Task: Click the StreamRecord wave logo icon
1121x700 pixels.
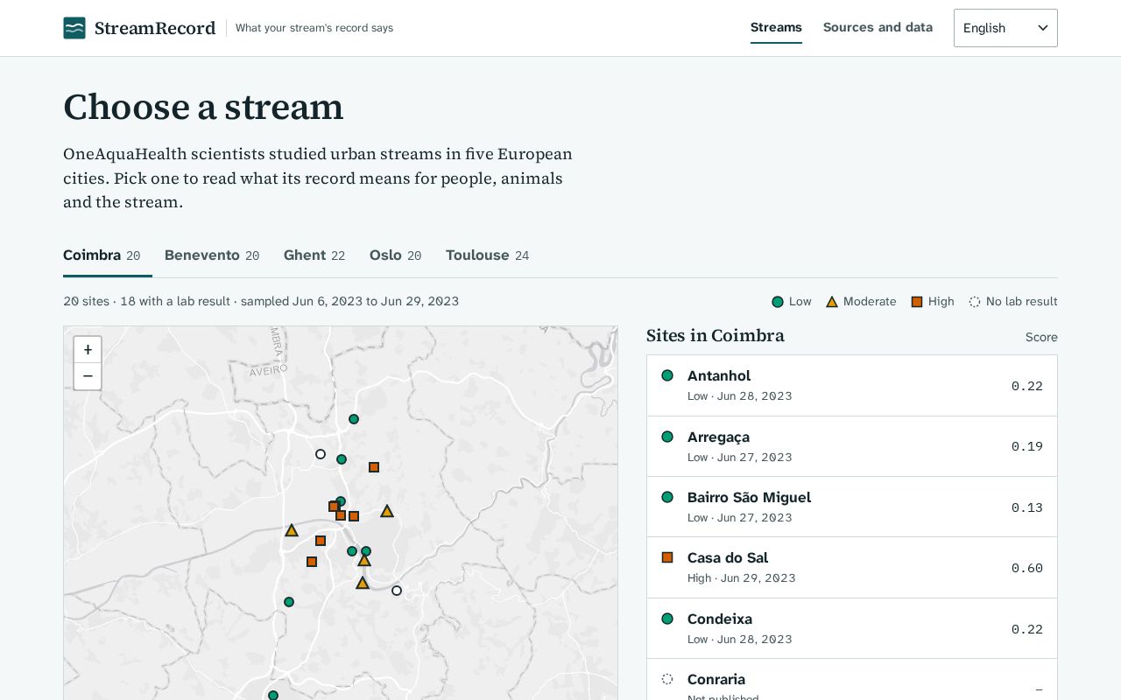Action: (74, 28)
